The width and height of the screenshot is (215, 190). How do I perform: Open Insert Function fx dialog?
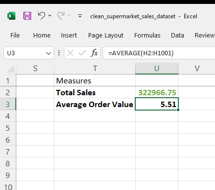click(94, 53)
